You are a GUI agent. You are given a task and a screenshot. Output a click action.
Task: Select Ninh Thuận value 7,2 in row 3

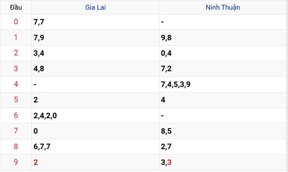[x=166, y=69]
